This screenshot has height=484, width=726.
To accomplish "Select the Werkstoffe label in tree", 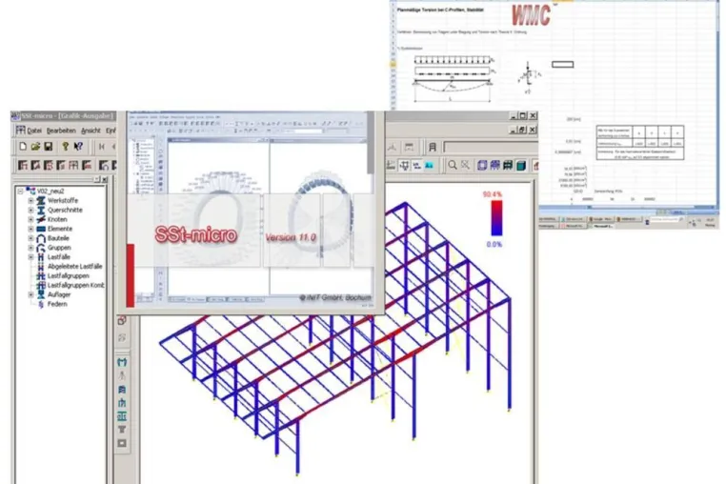I will pyautogui.click(x=63, y=200).
